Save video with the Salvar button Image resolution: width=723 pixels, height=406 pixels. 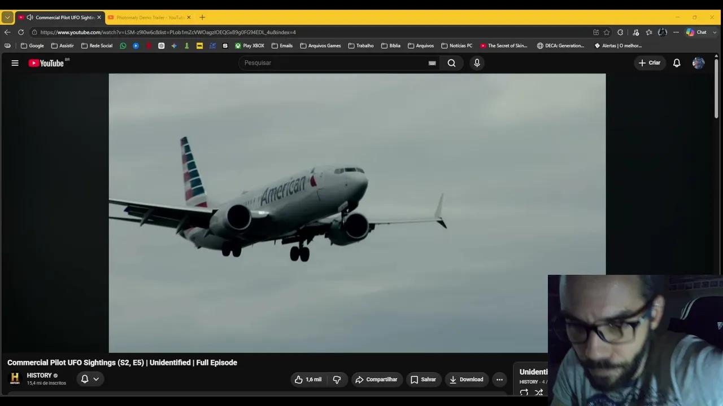click(x=423, y=379)
